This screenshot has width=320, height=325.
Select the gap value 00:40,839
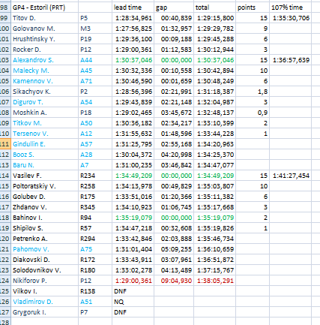[174, 18]
